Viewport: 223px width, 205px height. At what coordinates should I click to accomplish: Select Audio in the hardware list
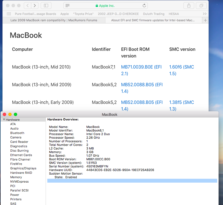pos(14,128)
